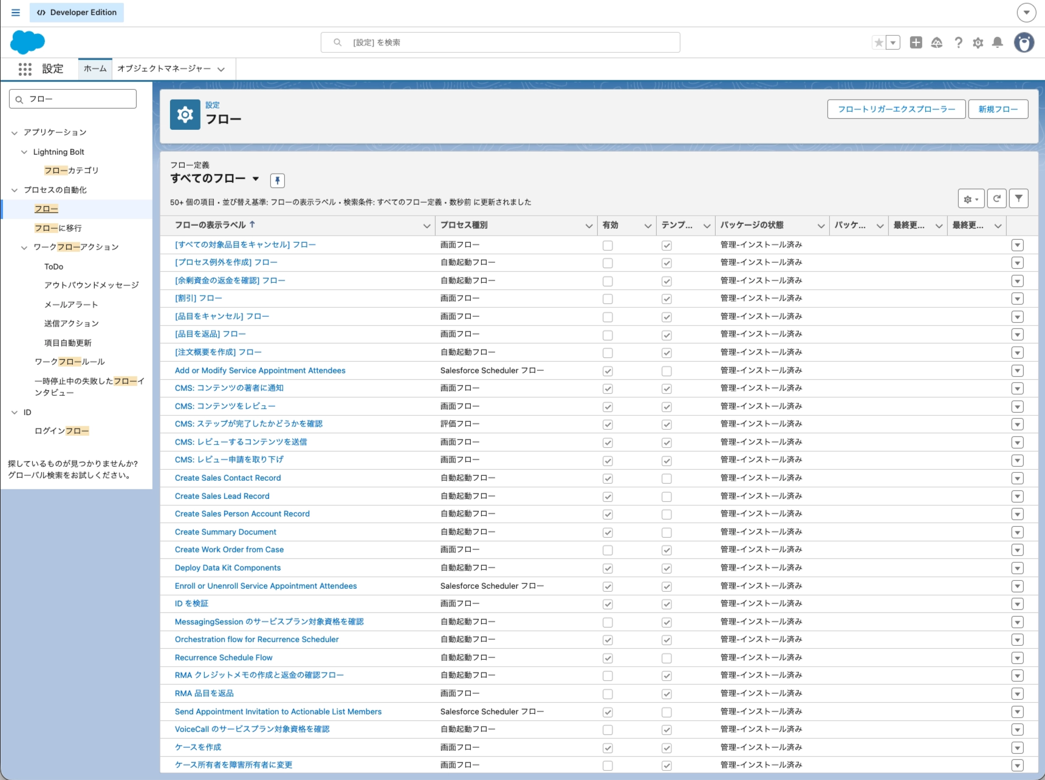This screenshot has width=1045, height=780.
Task: Open row actions for [割引] フロー
Action: click(1018, 299)
